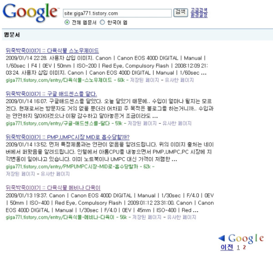273x259 pixels.
Task: Open 저장된 페이지 for 애드센스 result
Action: [x=142, y=124]
